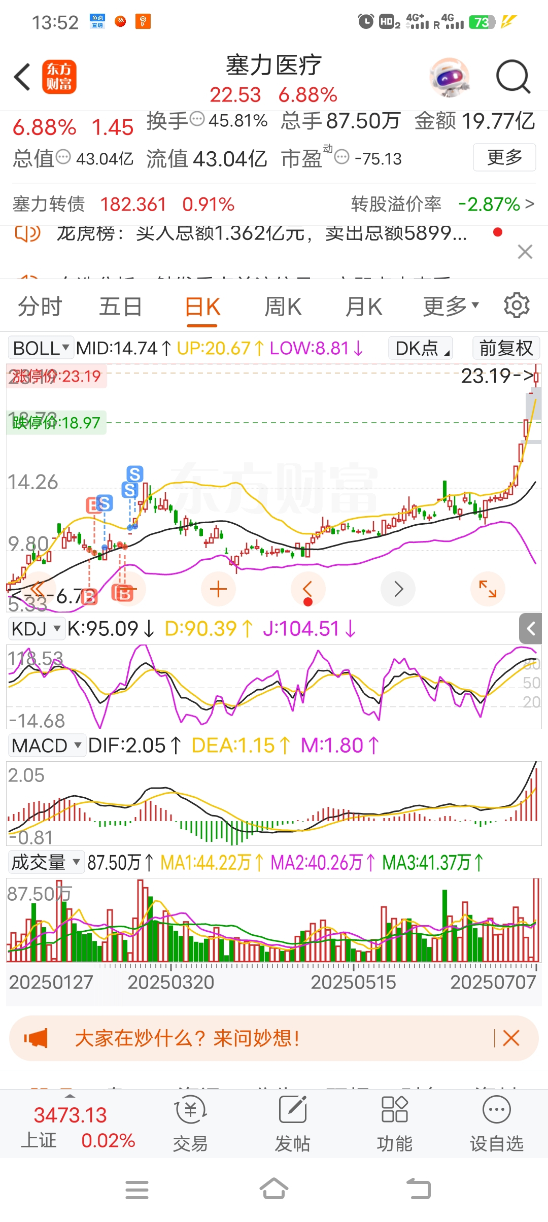This screenshot has height=1222, width=548.
Task: Tap the megaphone icon in banner
Action: point(36,1038)
